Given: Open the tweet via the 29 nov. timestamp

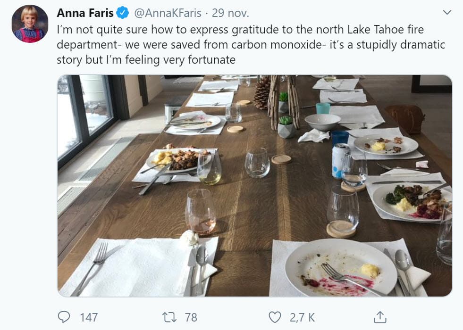Looking at the screenshot, I should (230, 13).
